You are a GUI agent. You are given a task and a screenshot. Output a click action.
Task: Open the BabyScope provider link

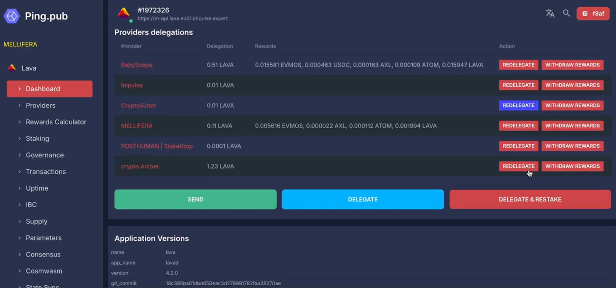point(137,65)
